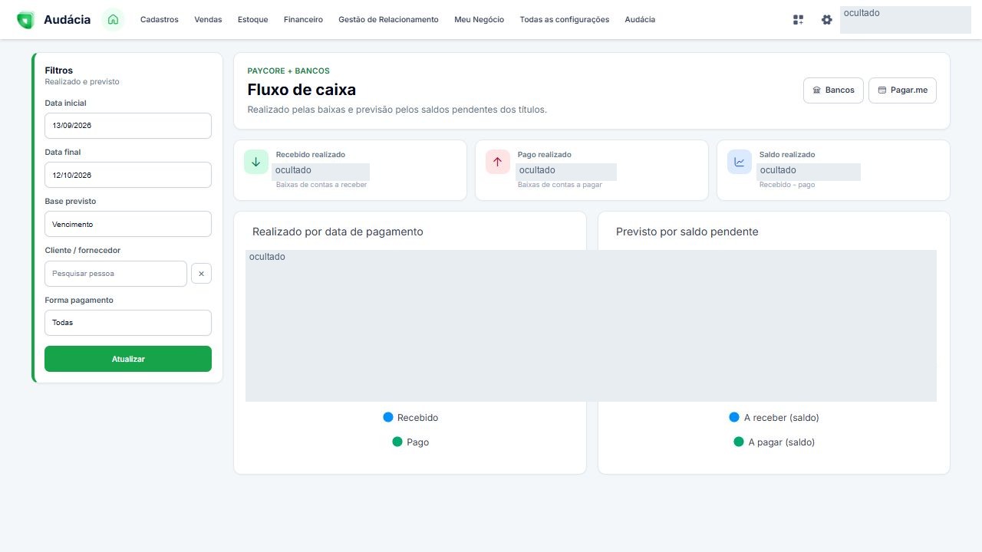
Task: Open the settings gear icon
Action: 826,20
